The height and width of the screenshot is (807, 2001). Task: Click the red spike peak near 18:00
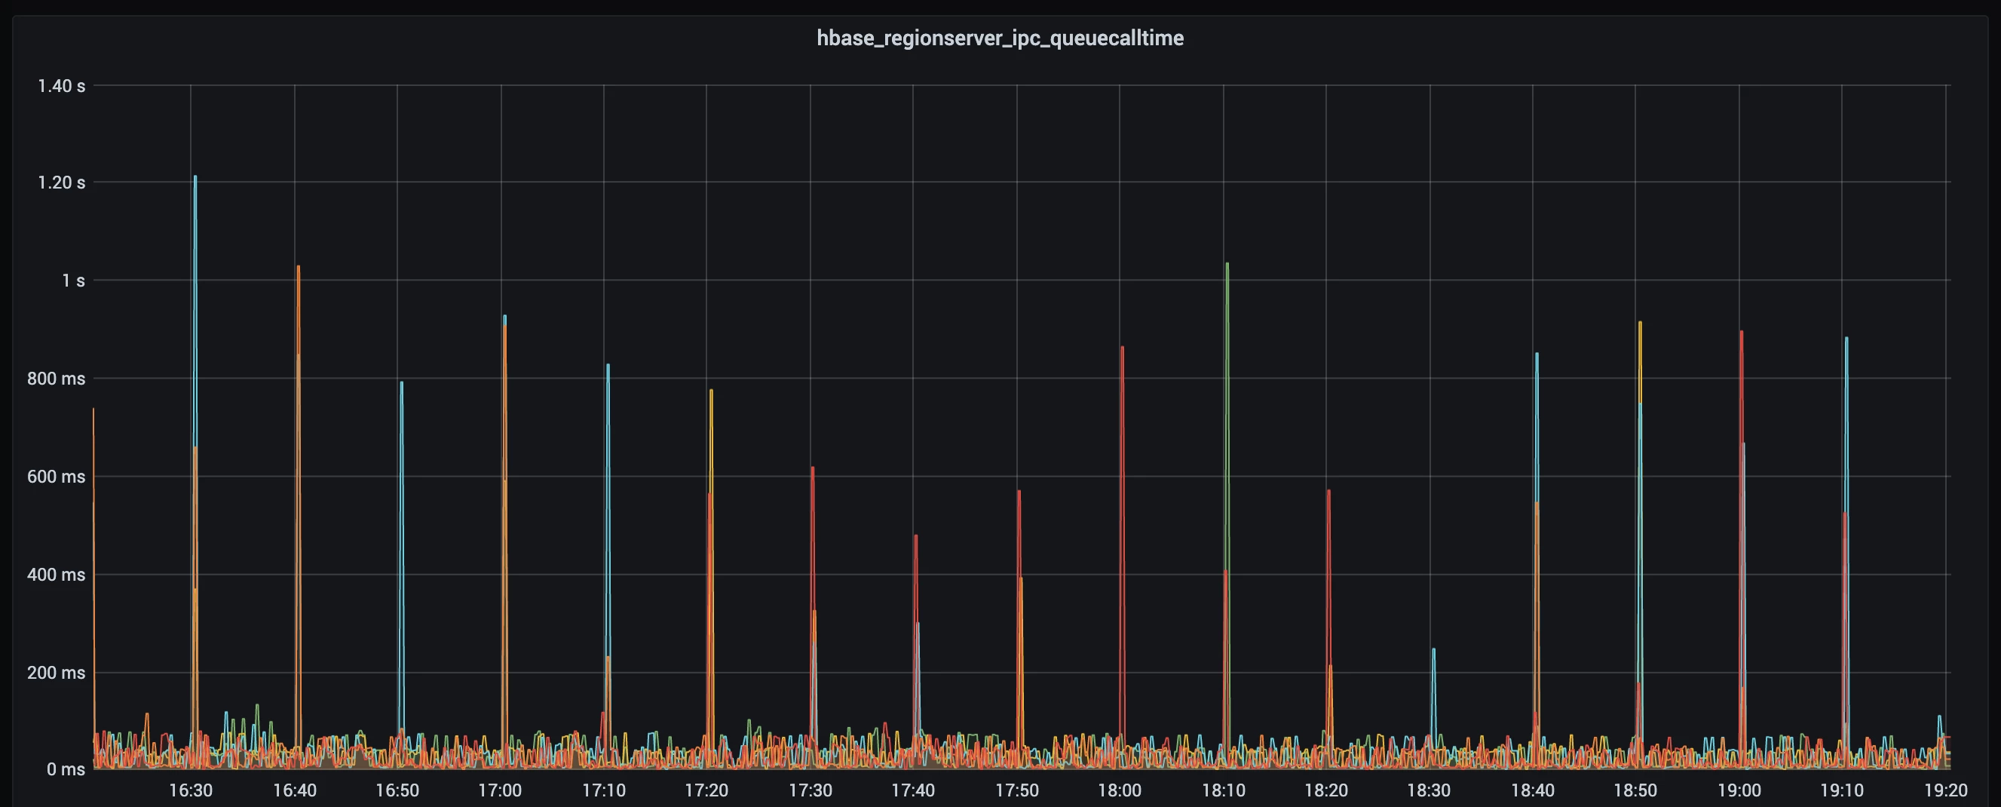click(1123, 348)
